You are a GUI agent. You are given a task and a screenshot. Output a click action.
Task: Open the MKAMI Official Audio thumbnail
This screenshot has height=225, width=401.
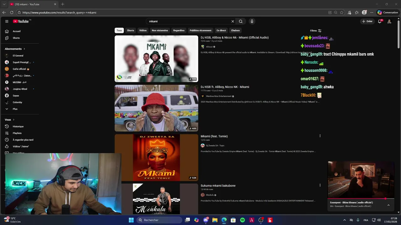point(156,59)
